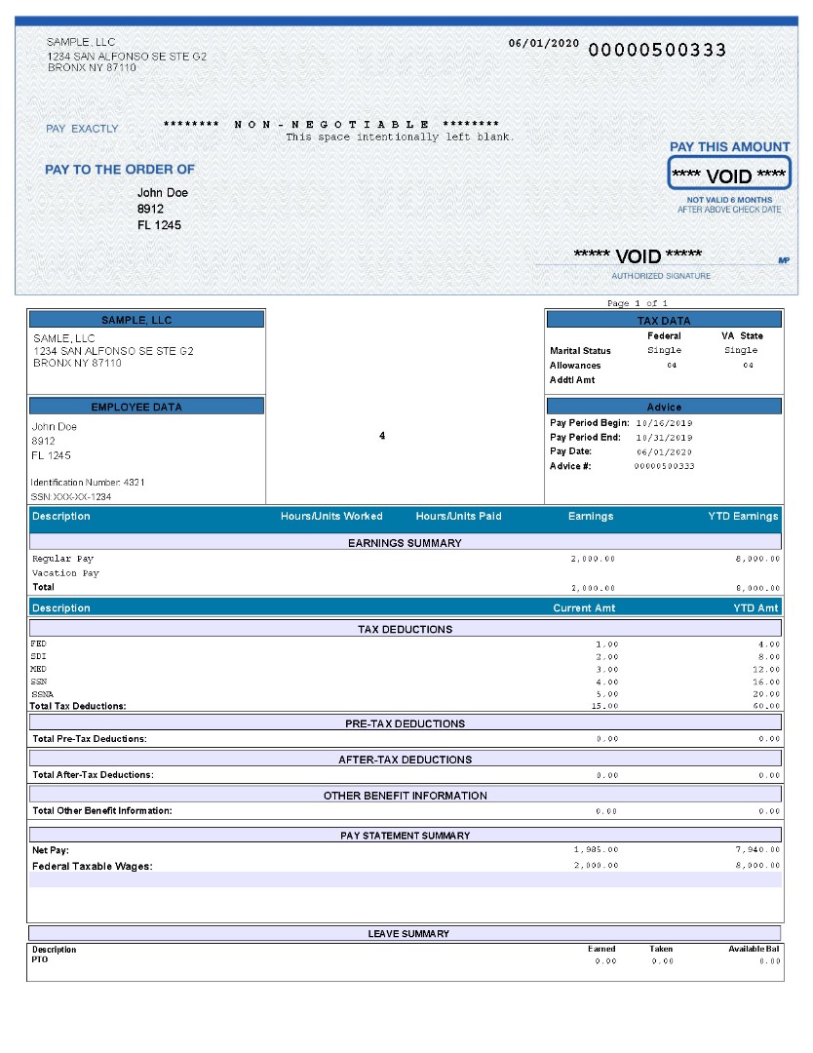Click the SDI deduction row label

tap(38, 656)
